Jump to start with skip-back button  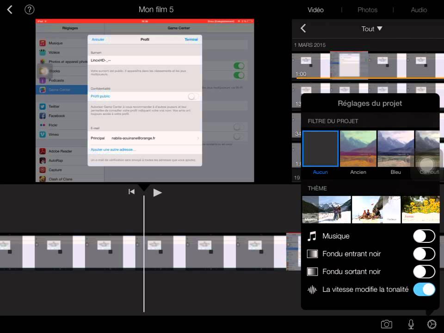(x=131, y=192)
